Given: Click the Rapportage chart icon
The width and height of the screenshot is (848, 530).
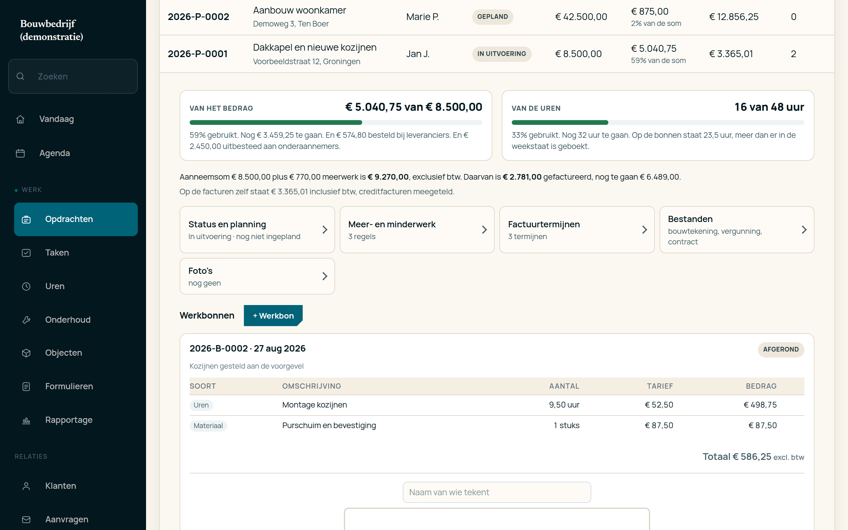Looking at the screenshot, I should pos(26,420).
